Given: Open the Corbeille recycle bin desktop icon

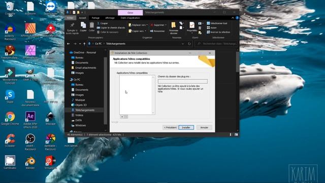Looking at the screenshot, I should click(x=10, y=8).
